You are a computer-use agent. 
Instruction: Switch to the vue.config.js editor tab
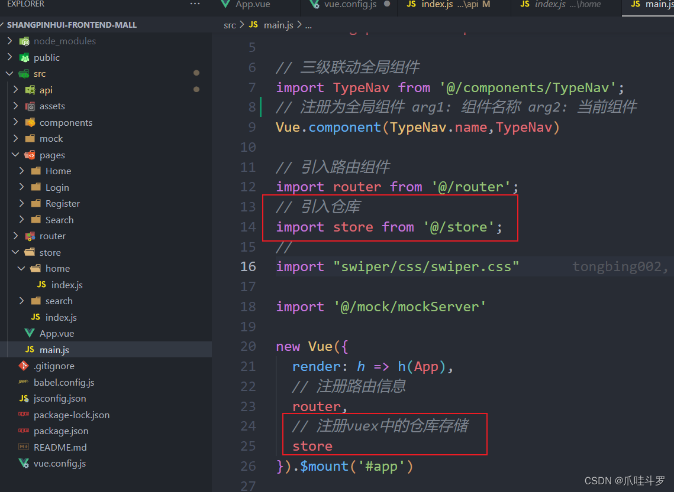[x=350, y=4]
